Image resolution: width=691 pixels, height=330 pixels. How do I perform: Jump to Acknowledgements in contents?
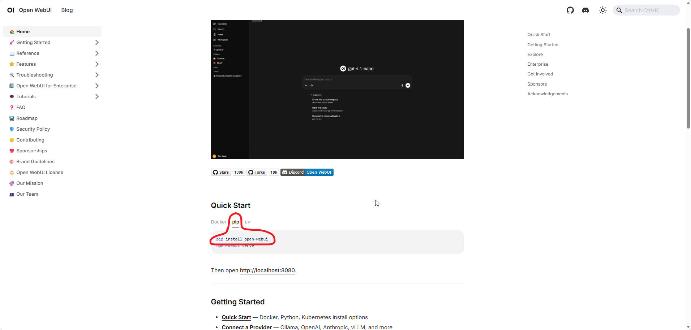click(548, 94)
